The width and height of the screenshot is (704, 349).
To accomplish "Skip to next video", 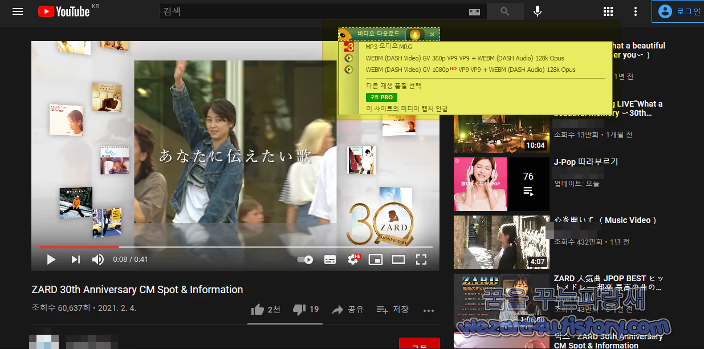I will point(75,259).
